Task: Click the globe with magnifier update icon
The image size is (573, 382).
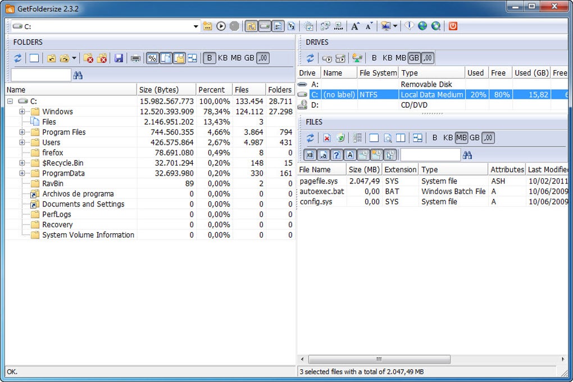Action: (x=435, y=26)
